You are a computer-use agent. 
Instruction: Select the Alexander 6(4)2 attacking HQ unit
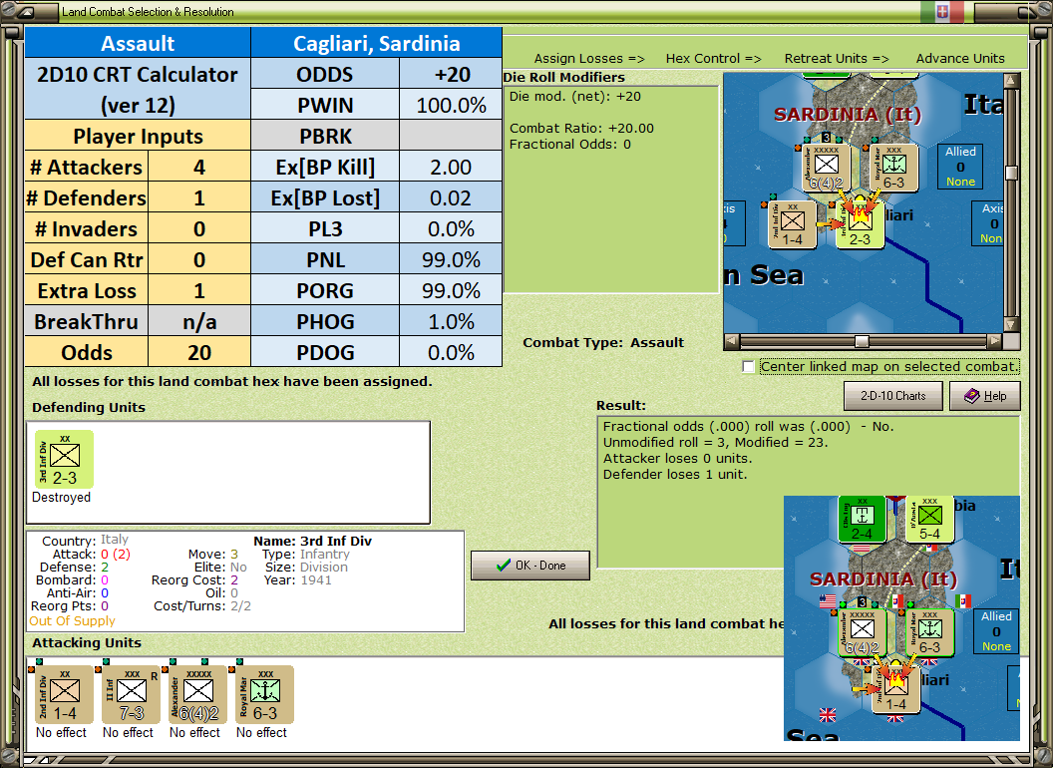click(198, 695)
